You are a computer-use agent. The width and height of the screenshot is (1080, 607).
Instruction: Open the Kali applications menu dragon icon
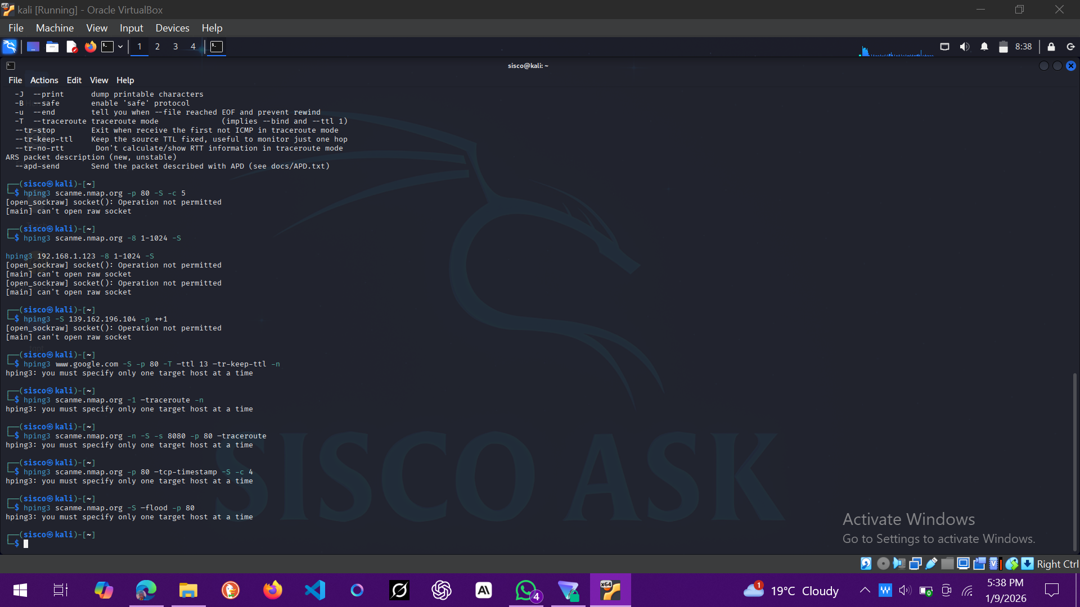(x=10, y=47)
